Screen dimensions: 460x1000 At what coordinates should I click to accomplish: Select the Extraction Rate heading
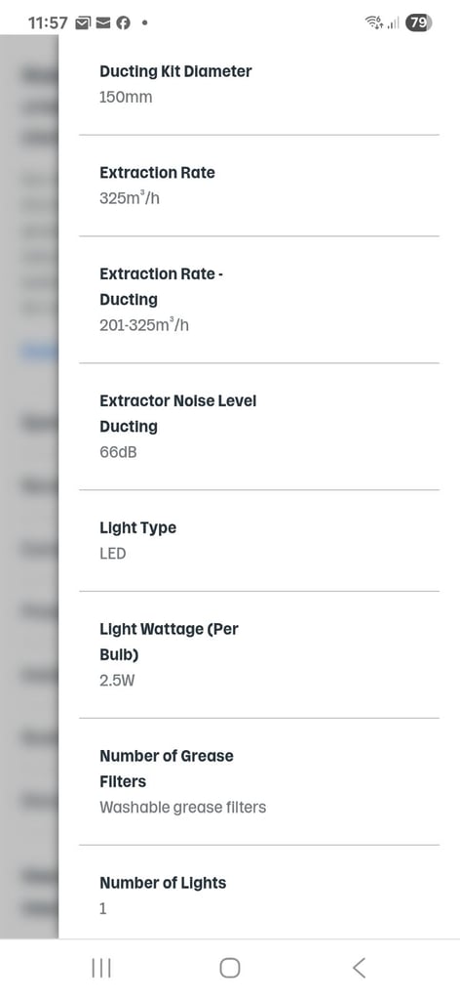click(x=157, y=172)
